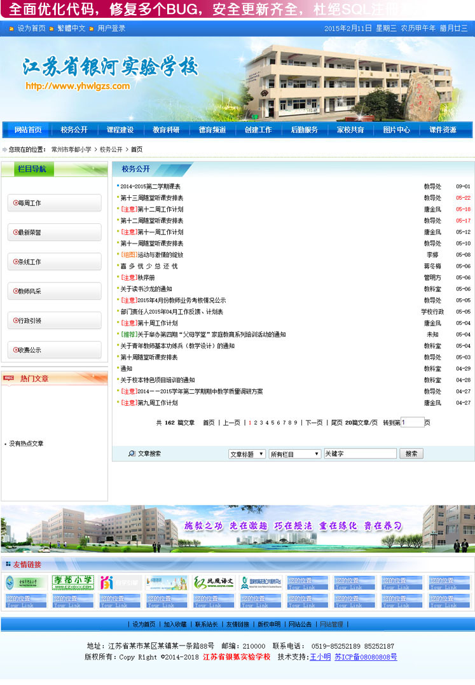Open 用户登录 in the top bar
Screen dimensions: 475x685
pos(111,29)
